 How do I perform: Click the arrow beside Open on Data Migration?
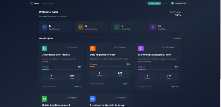click(x=129, y=84)
